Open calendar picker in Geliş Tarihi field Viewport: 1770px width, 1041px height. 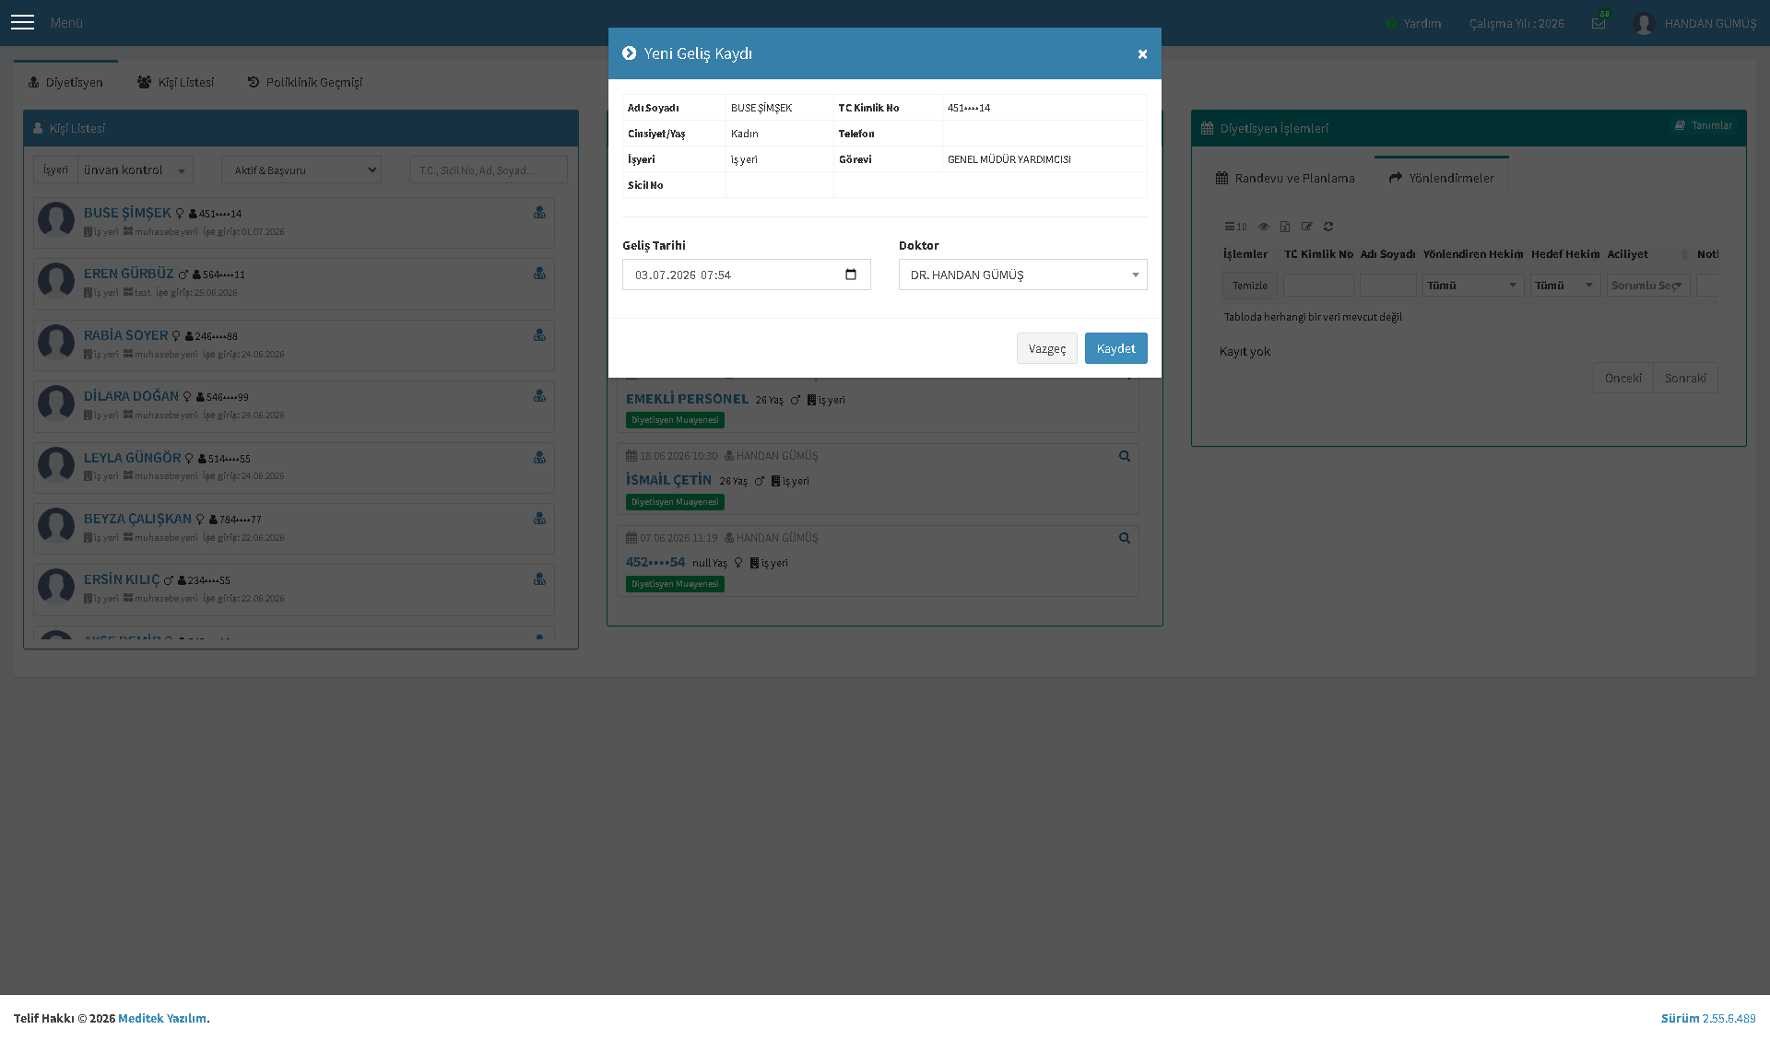pos(851,275)
